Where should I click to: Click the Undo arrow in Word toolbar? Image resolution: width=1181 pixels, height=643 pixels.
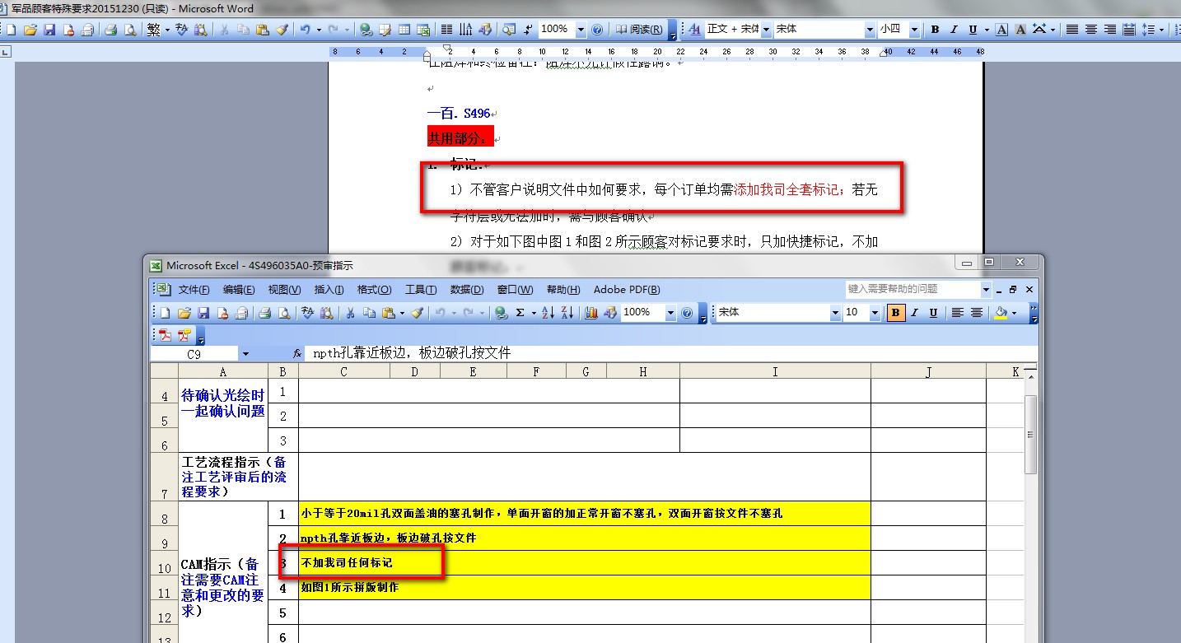tap(305, 30)
